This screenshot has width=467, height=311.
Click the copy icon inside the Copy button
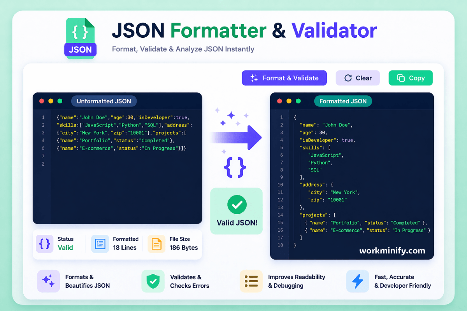point(401,78)
